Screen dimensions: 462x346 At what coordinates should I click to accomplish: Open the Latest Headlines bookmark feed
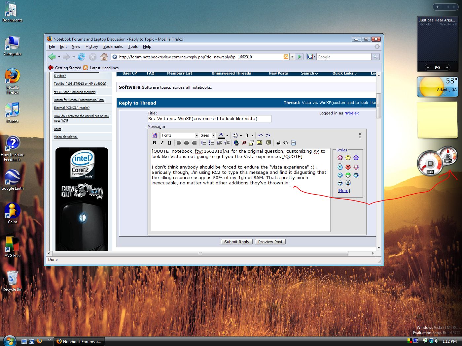pyautogui.click(x=101, y=68)
